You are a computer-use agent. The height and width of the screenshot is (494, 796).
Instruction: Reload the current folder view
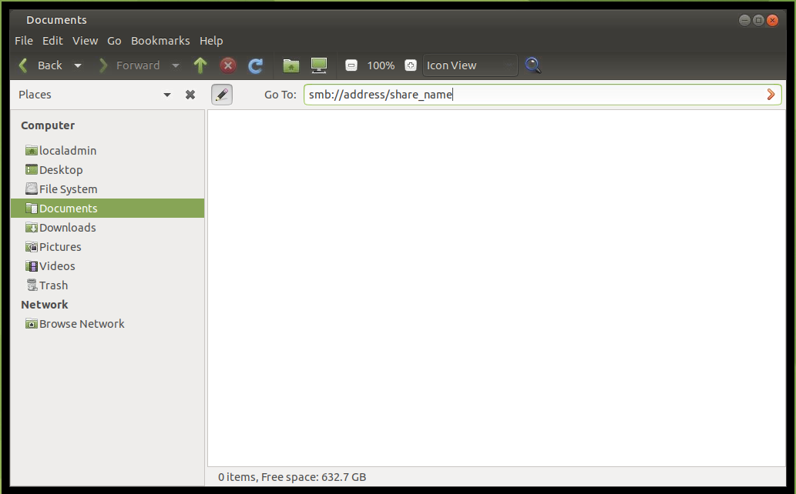[x=256, y=65]
